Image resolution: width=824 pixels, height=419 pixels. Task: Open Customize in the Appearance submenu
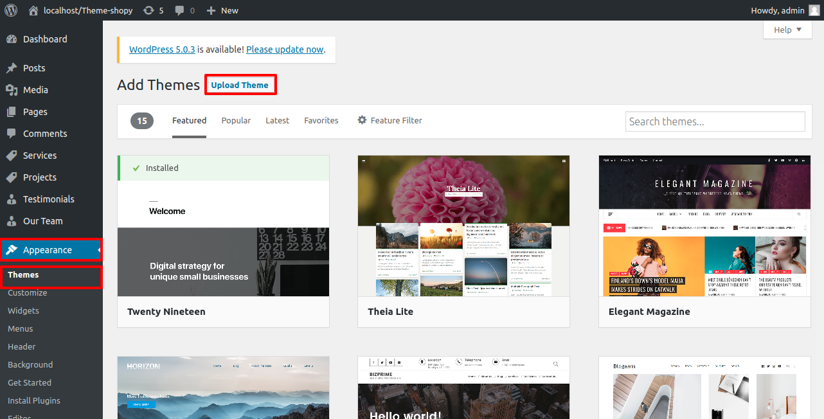[x=28, y=292]
